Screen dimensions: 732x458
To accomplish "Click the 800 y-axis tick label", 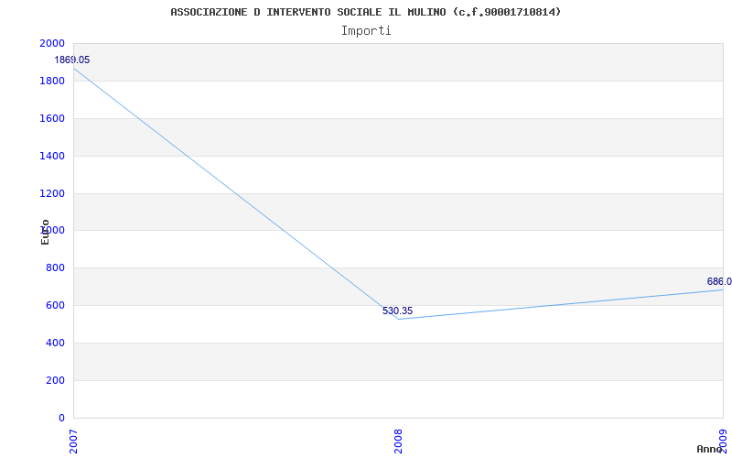I will click(56, 267).
